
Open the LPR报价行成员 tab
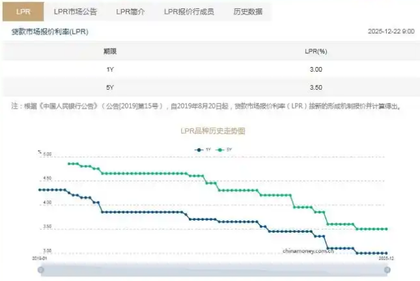pos(188,11)
